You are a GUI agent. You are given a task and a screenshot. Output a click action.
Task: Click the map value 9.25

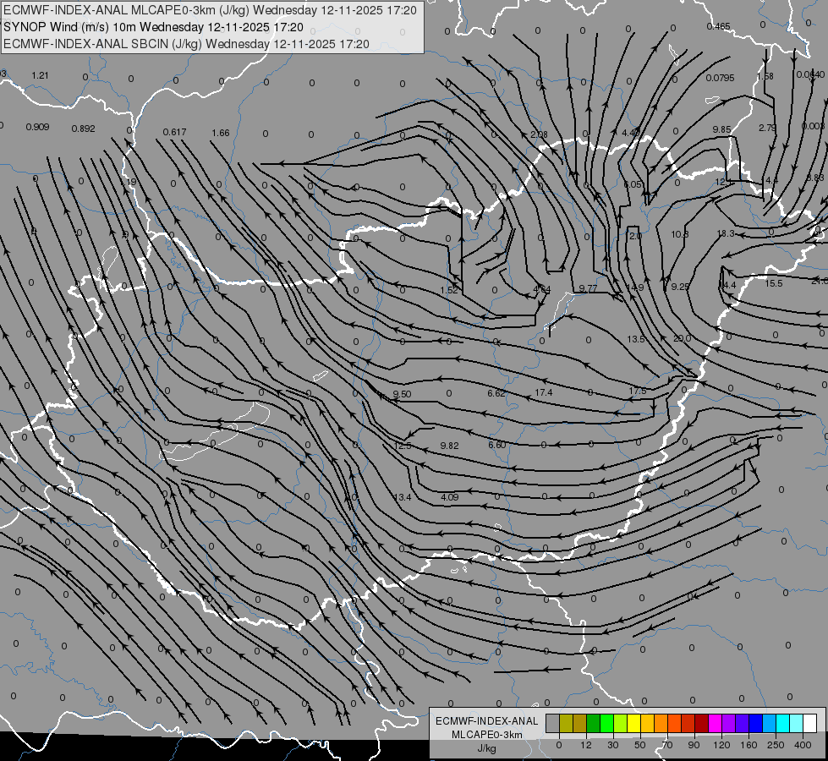680,287
